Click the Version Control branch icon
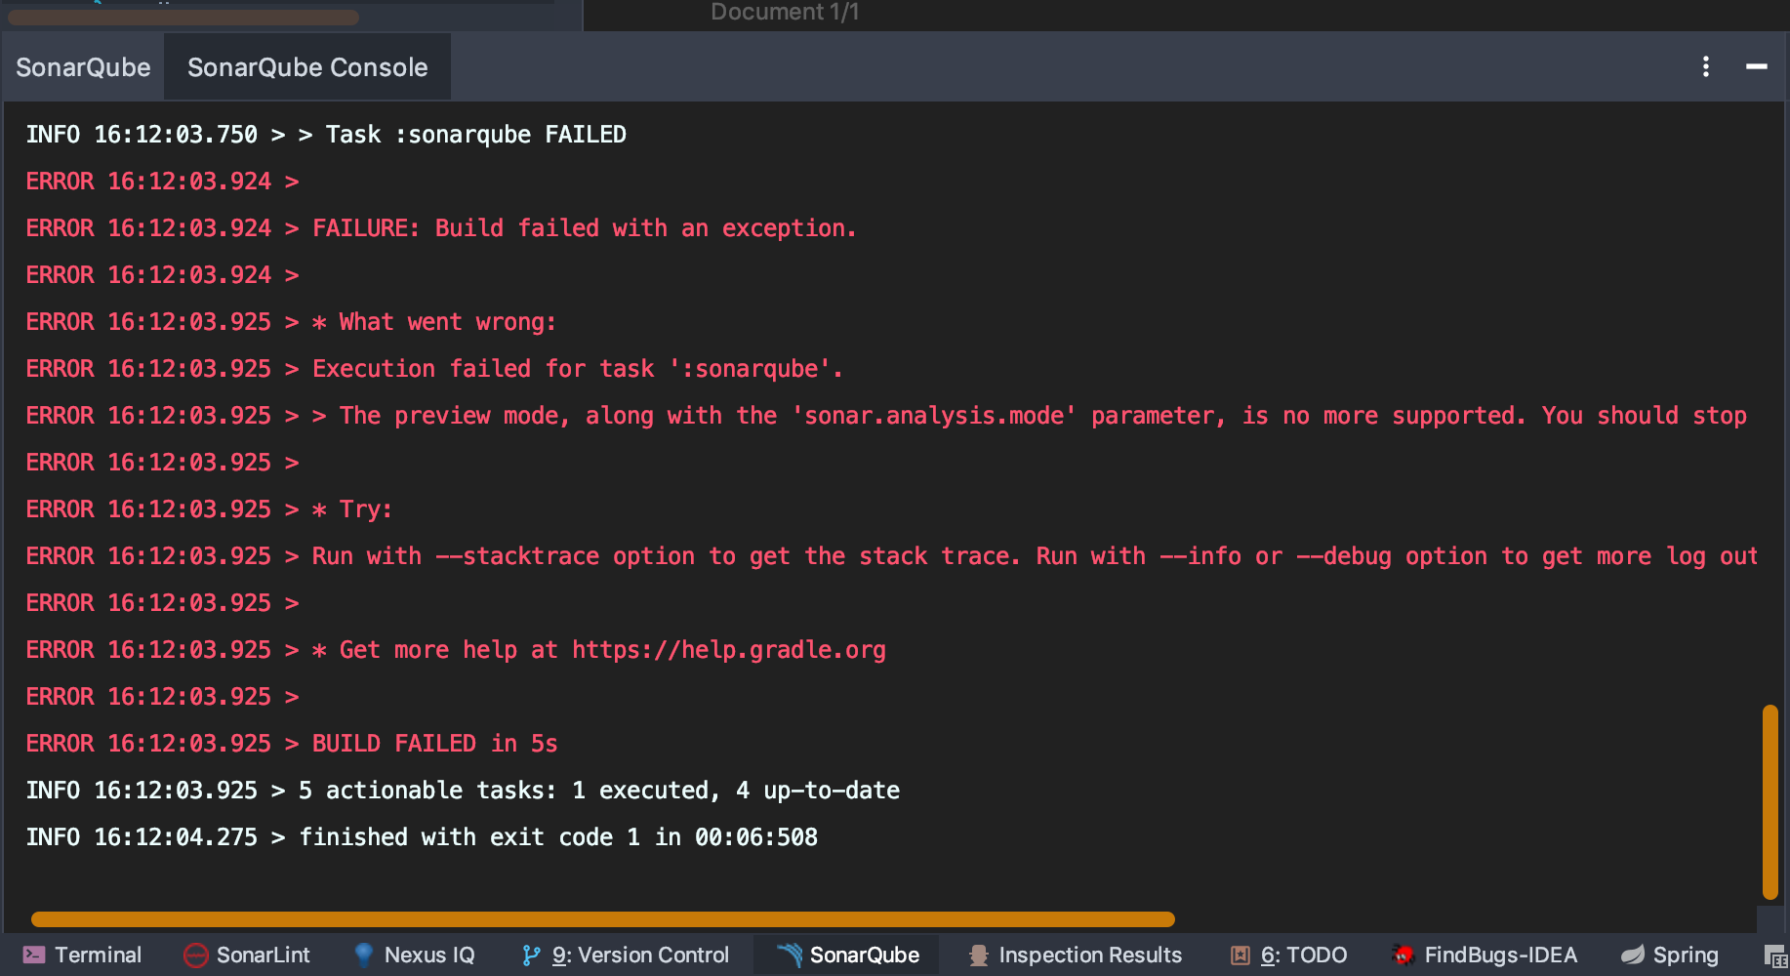The image size is (1790, 976). coord(531,956)
